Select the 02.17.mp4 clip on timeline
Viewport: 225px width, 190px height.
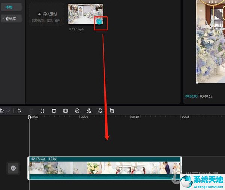click(105, 168)
